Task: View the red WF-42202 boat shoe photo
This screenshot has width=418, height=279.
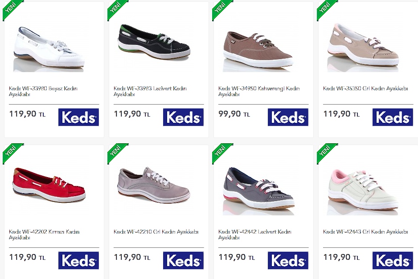Action: [49, 185]
